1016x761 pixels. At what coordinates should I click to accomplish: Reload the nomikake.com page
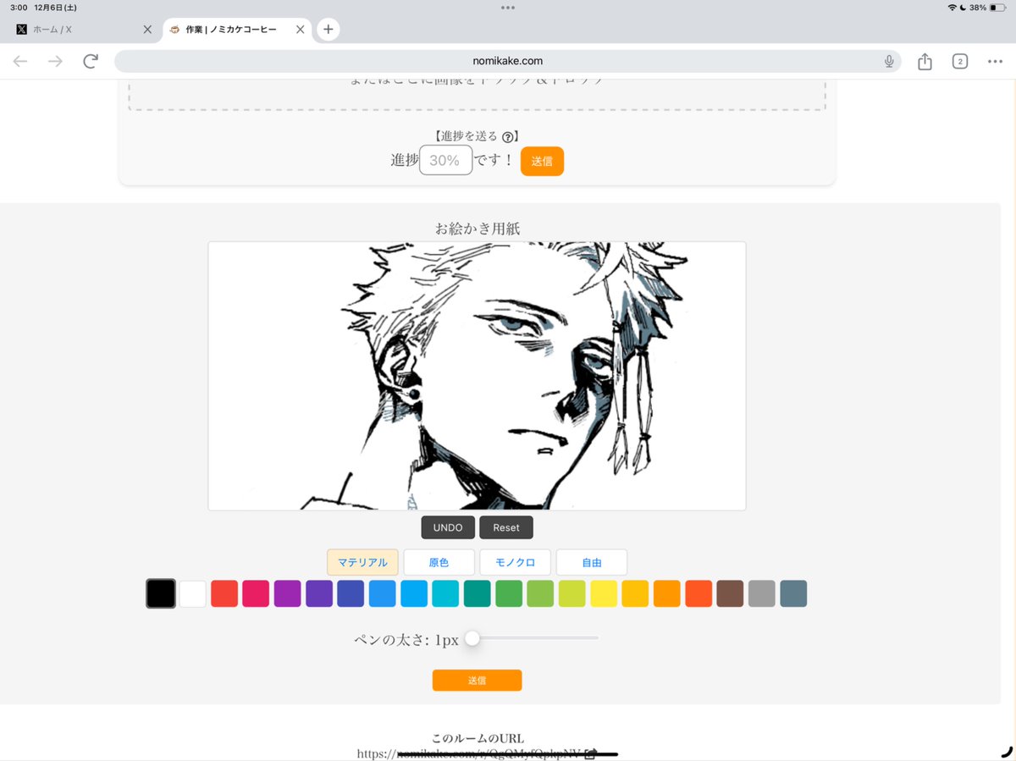(x=91, y=61)
